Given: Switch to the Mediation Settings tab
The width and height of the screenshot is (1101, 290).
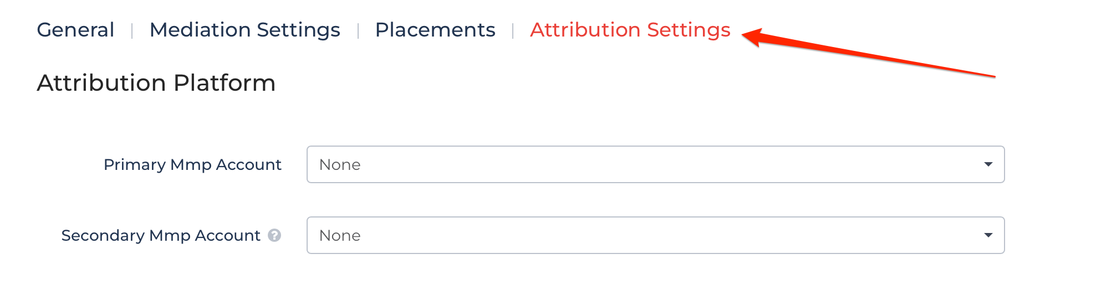Looking at the screenshot, I should click(x=244, y=30).
